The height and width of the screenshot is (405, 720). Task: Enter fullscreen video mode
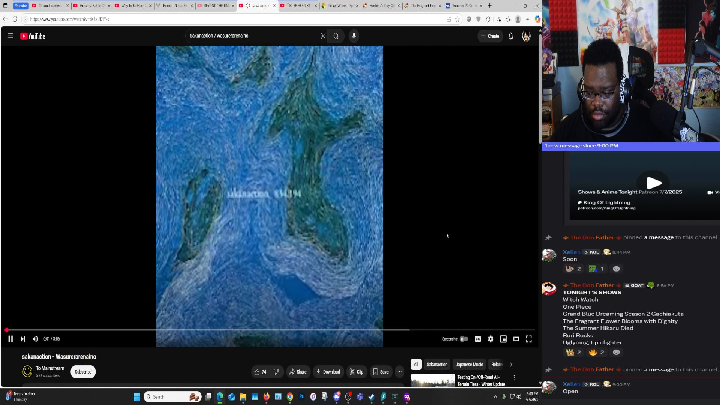click(529, 339)
